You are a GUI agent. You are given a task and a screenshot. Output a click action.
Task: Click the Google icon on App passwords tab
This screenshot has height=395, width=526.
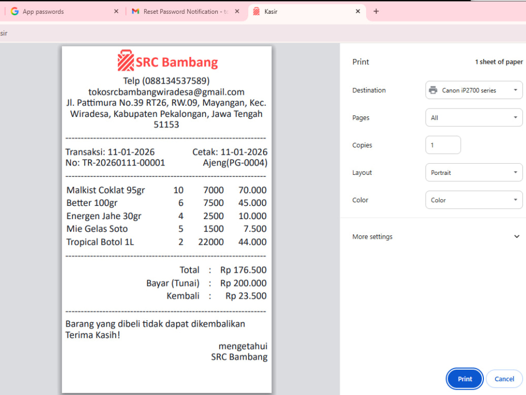[14, 12]
